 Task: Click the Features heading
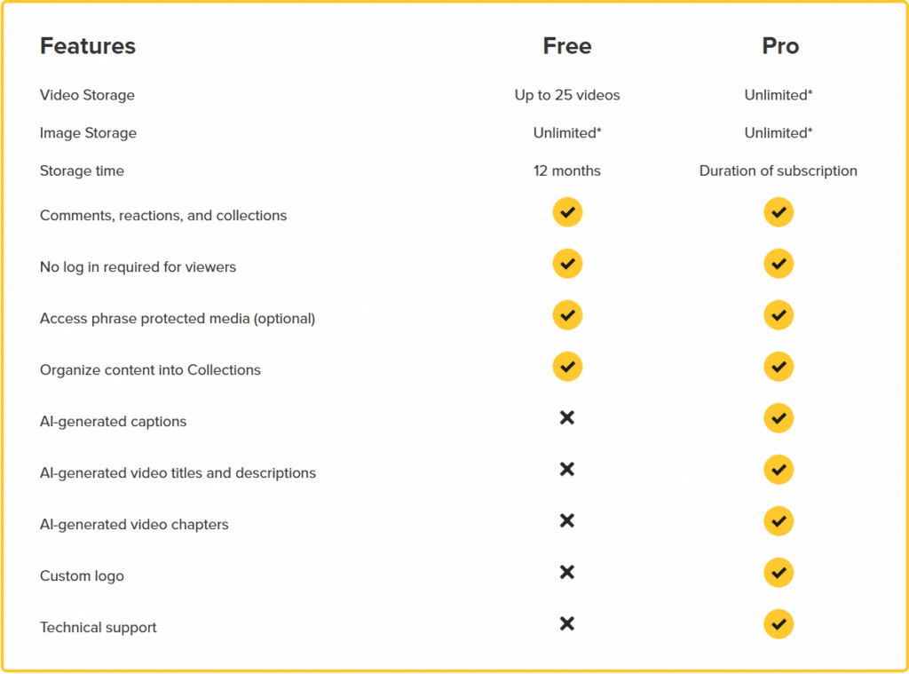[x=88, y=46]
